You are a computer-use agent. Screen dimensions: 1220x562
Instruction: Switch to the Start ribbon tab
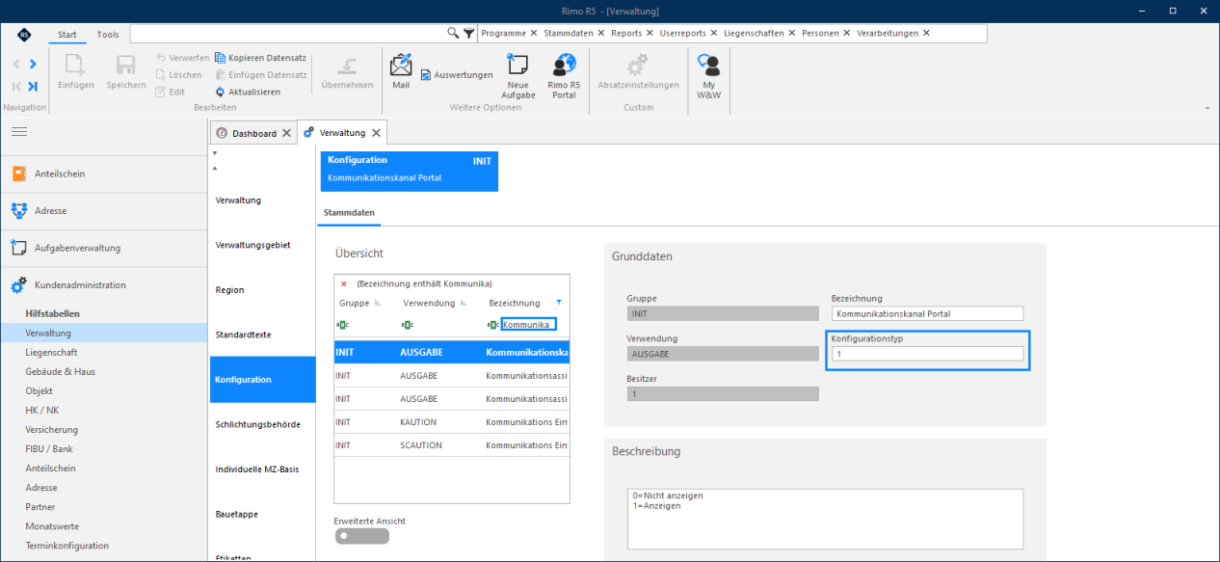click(x=67, y=35)
